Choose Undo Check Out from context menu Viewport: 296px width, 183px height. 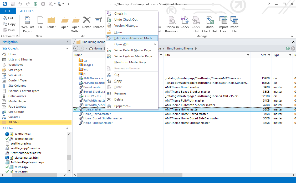[x=132, y=20]
